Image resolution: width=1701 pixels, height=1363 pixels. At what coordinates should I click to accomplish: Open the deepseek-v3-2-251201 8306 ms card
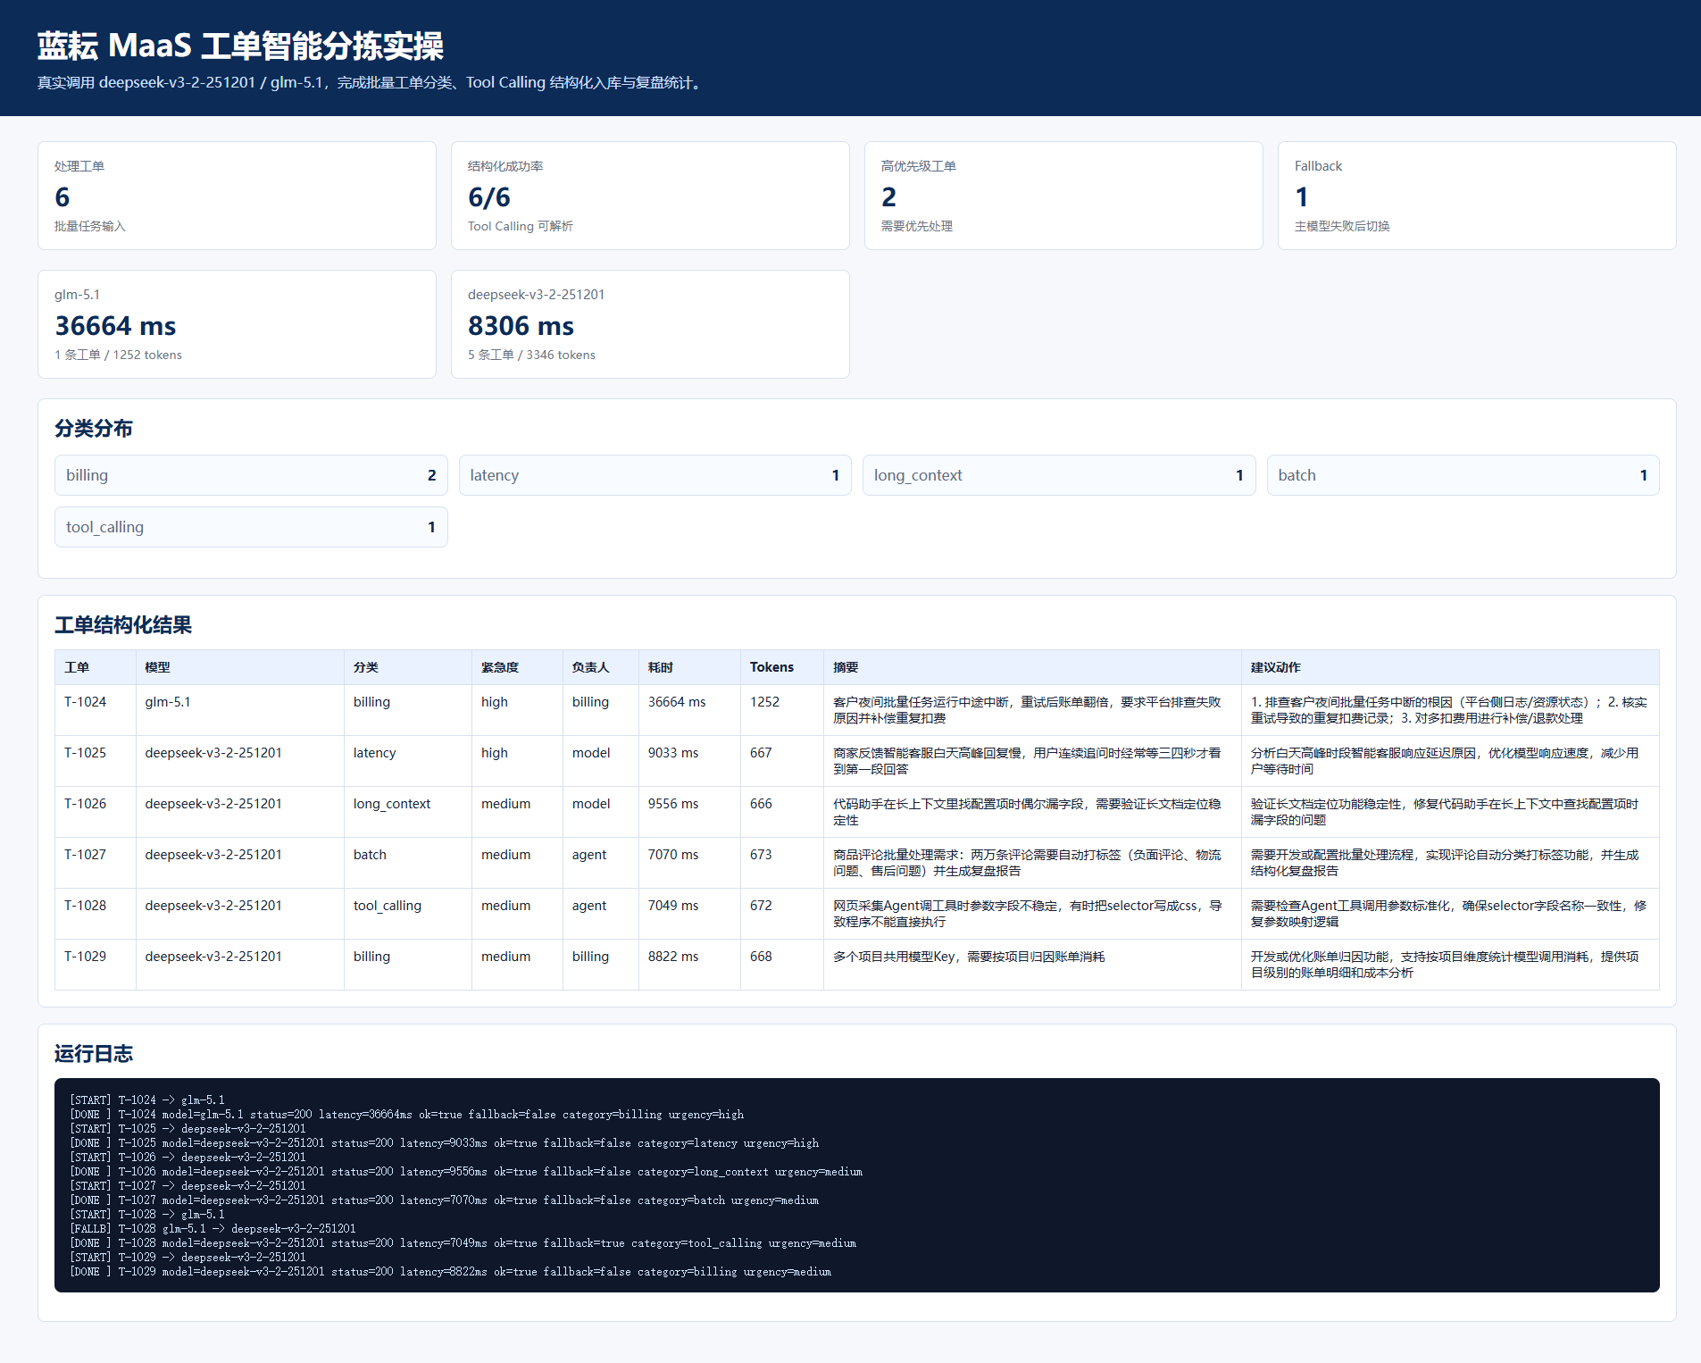pos(650,324)
